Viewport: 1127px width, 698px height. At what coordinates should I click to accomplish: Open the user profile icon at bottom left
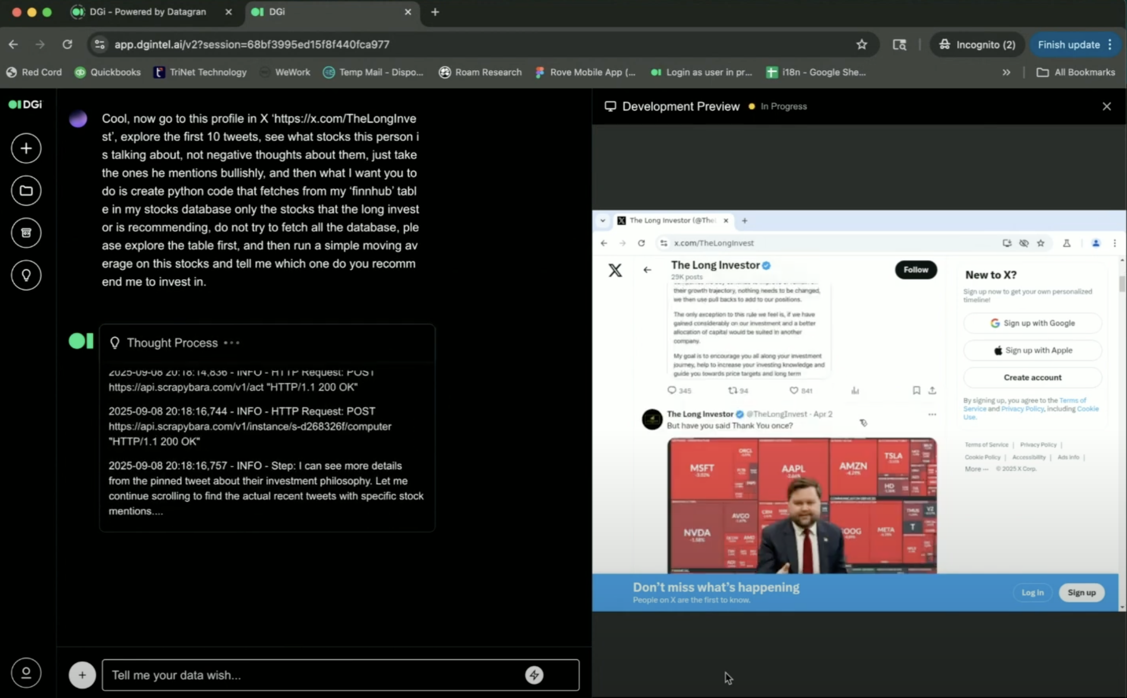point(26,672)
